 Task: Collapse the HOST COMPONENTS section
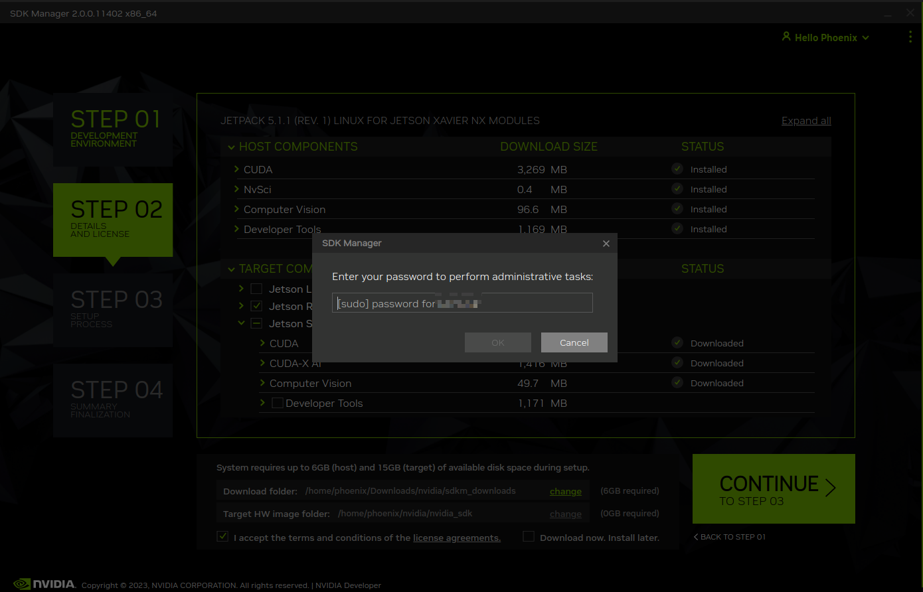click(x=231, y=147)
